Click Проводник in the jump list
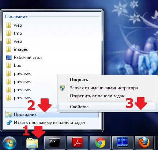Image resolution: width=158 pixels, height=150 pixels. coord(52,115)
